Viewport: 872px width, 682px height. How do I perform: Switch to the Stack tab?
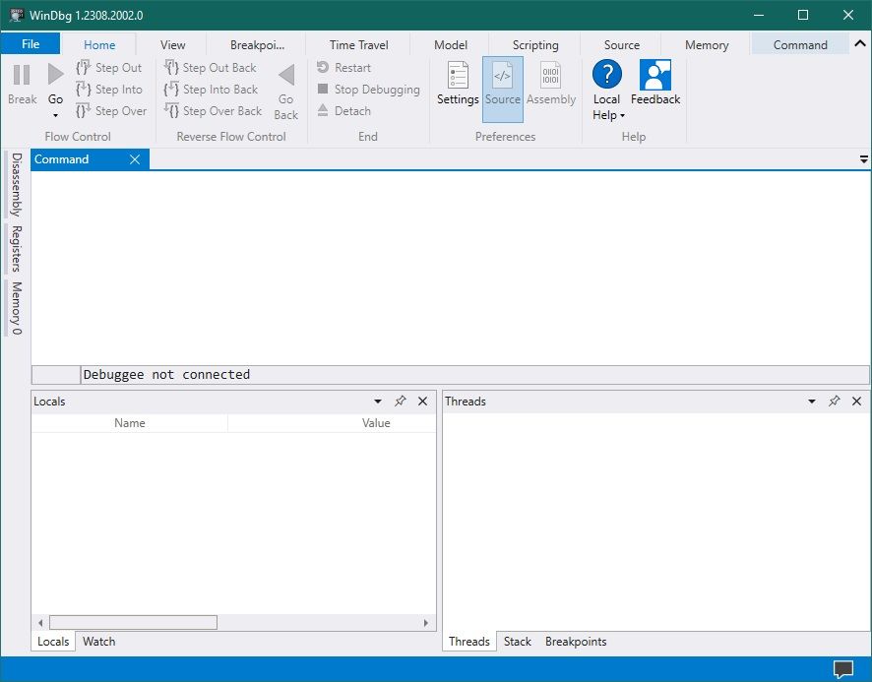pos(518,641)
